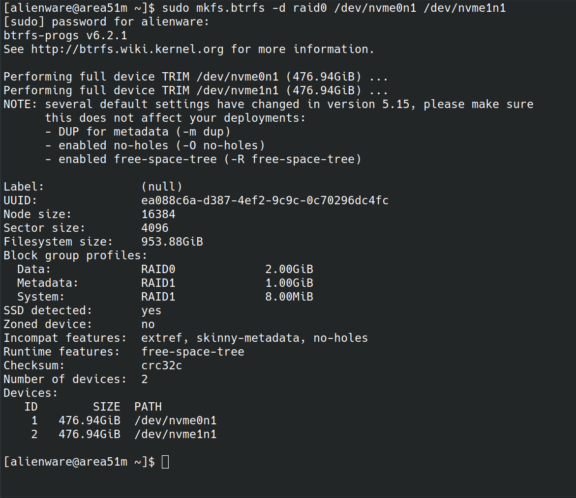The image size is (576, 498).
Task: Click the crc32c checksum value
Action: (x=162, y=365)
